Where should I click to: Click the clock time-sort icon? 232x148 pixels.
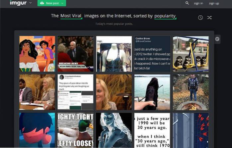coord(200,18)
